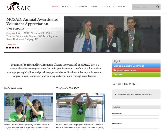Select the active red slideshow indicator

tap(18, 47)
